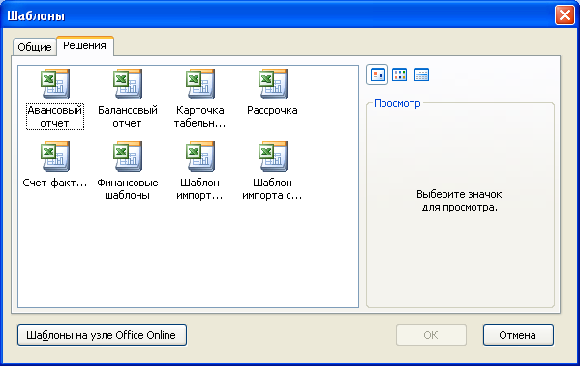Close the Шаблоны dialog window
The width and height of the screenshot is (580, 366).
coord(565,15)
